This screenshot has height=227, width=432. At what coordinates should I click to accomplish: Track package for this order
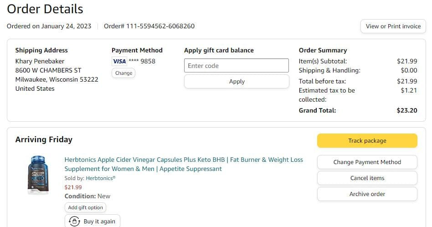(367, 141)
